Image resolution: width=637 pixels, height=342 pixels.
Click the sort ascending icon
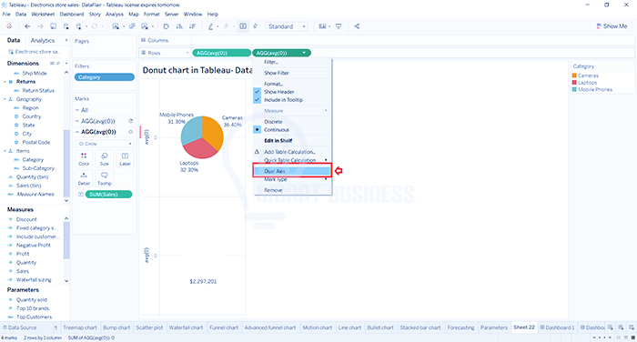[179, 26]
